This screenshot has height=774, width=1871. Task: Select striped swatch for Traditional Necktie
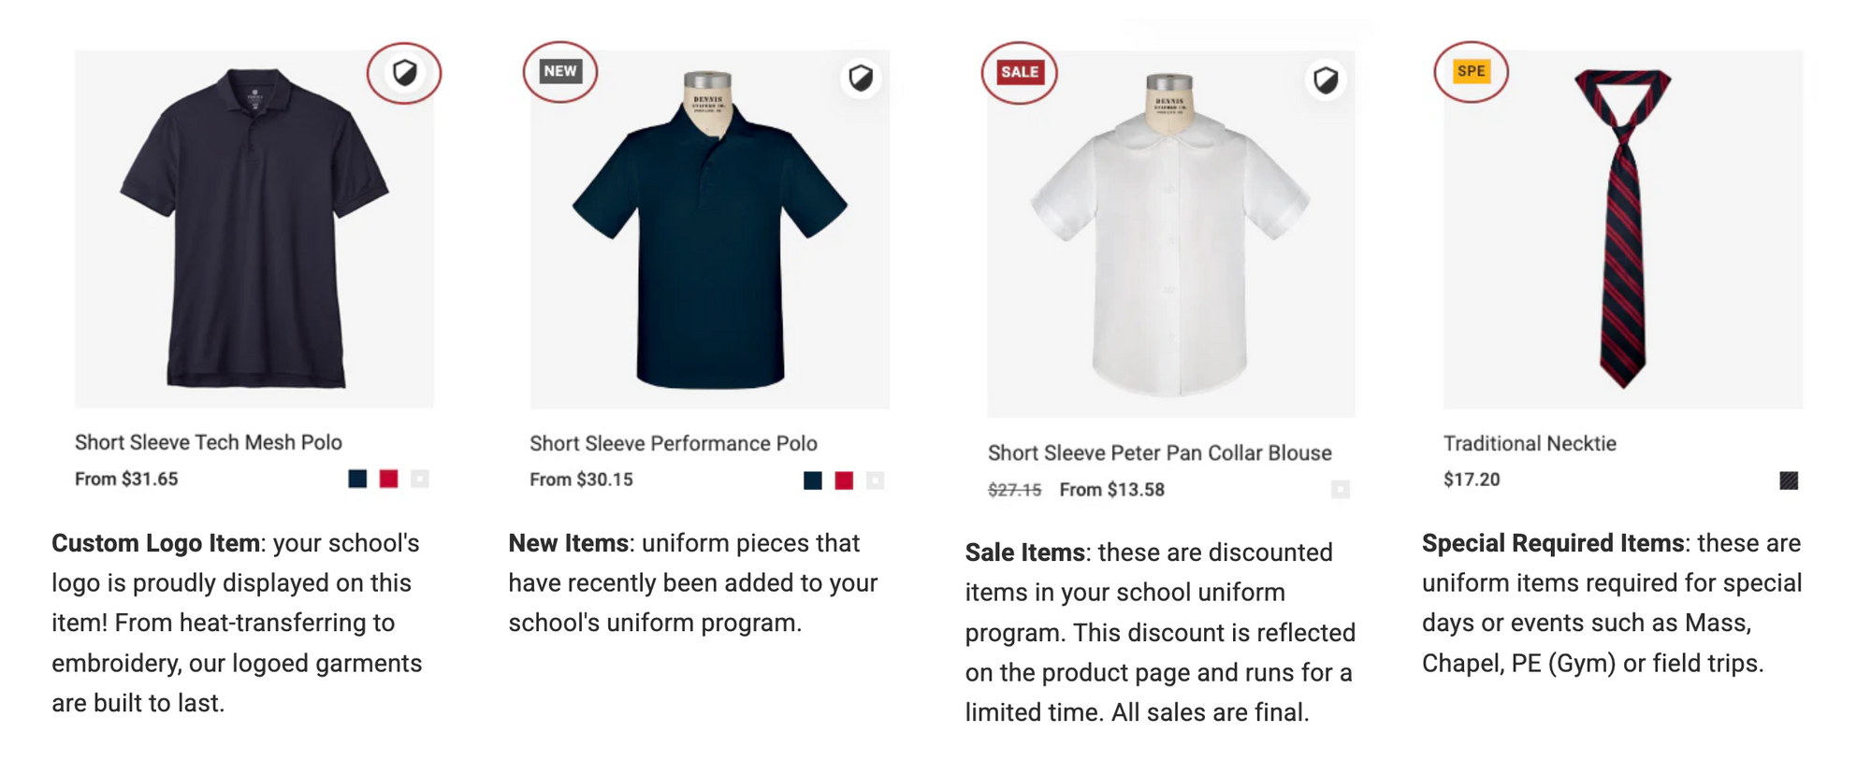pos(1789,480)
